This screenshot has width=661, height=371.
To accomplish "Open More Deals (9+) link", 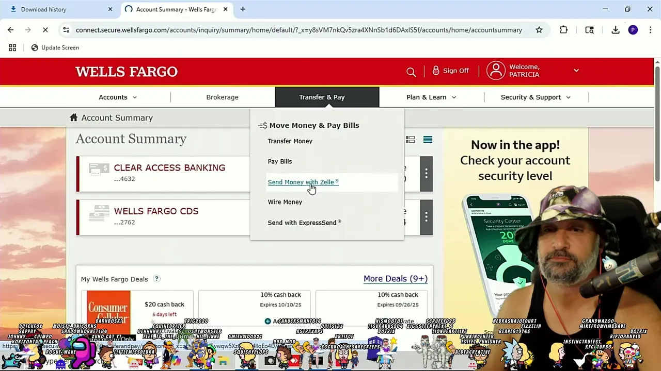I will pos(396,279).
